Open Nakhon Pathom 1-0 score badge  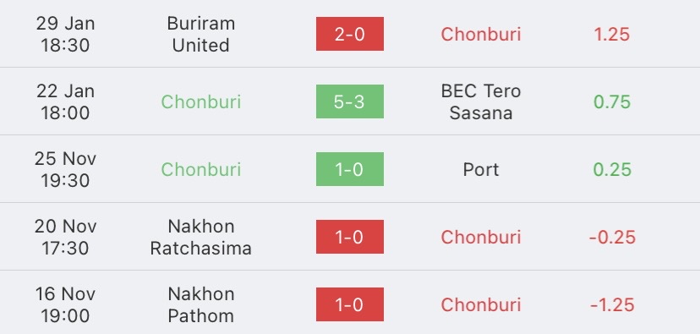coord(349,304)
